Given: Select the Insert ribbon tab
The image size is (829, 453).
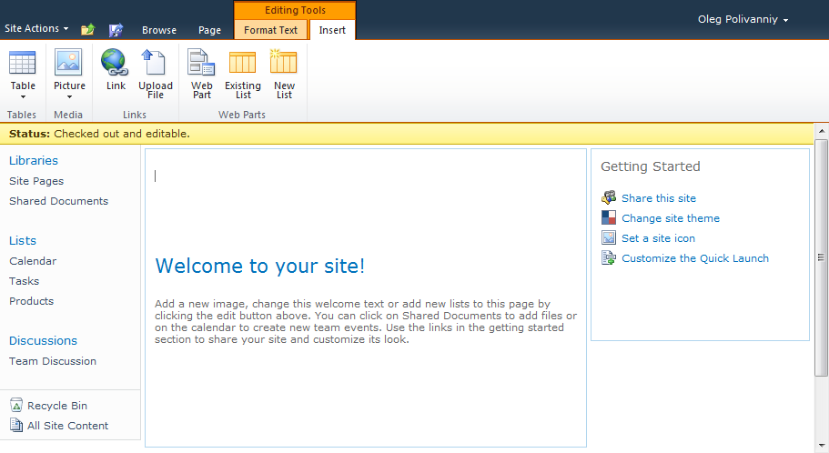Looking at the screenshot, I should click(x=332, y=30).
